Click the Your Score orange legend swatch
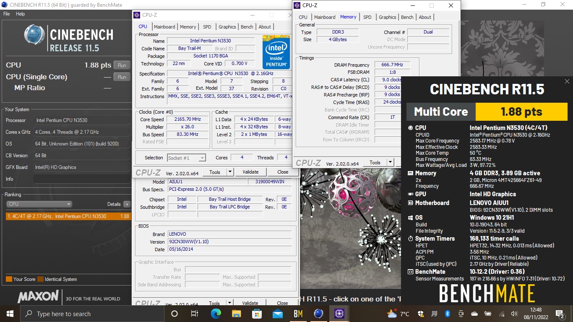The image size is (573, 322). [9, 279]
